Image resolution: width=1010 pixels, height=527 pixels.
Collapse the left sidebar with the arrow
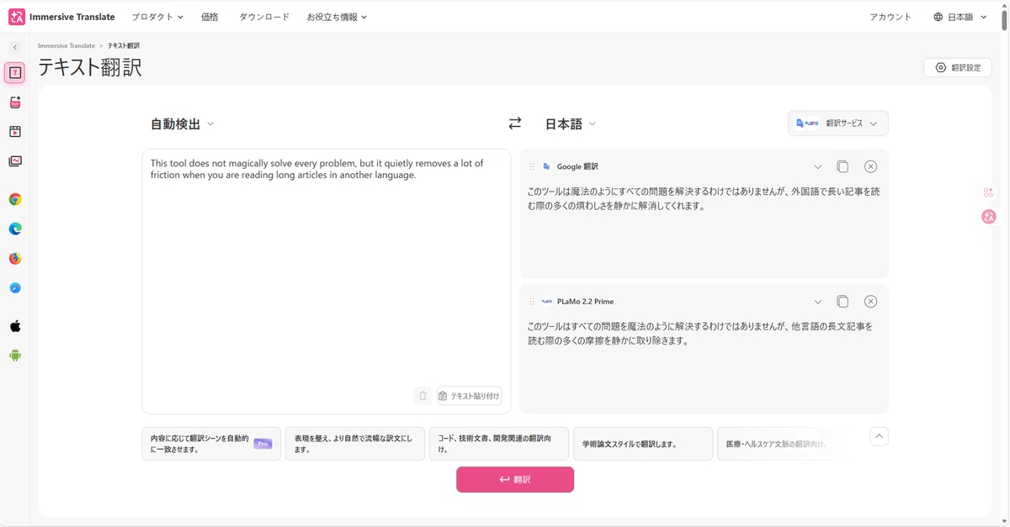15,48
